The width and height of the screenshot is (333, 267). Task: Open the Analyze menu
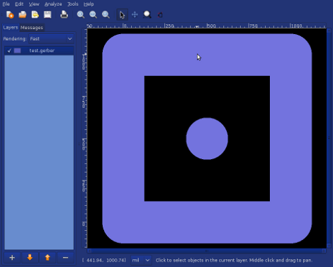[x=53, y=4]
